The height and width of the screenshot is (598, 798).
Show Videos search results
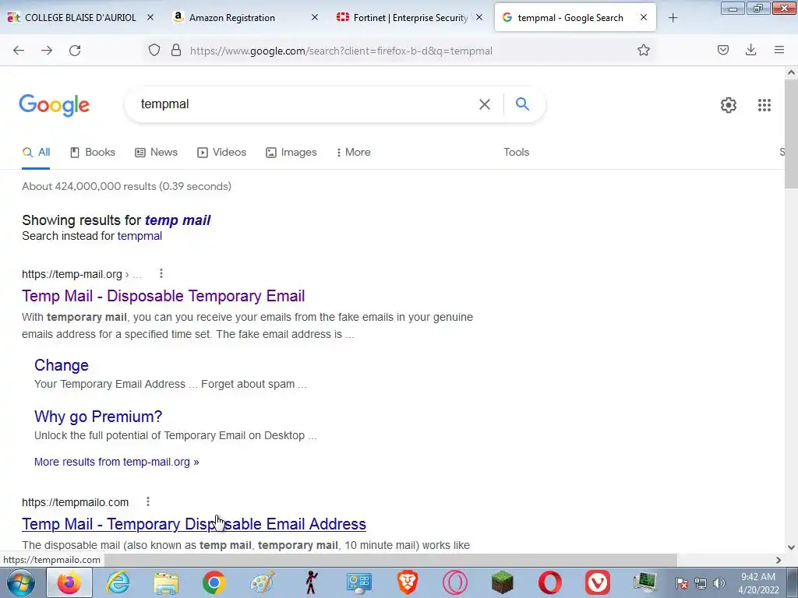coord(221,152)
